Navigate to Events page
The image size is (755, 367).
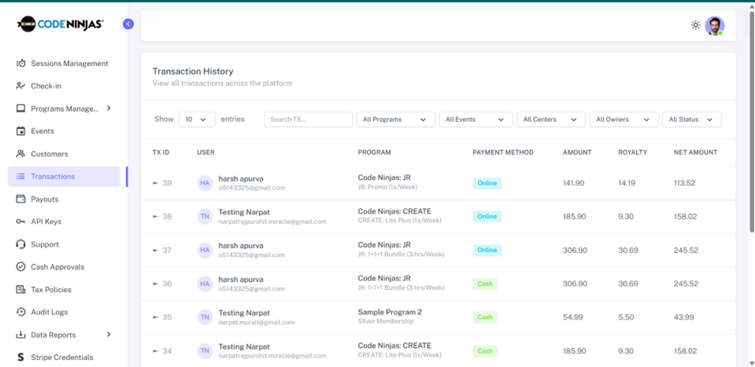(x=64, y=131)
